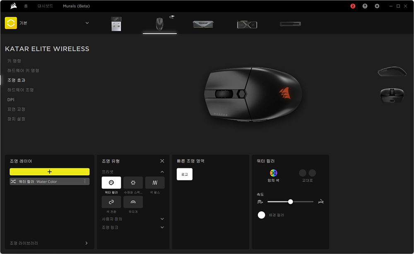
Task: Click the orange logo on the mouse
Action: point(285,93)
